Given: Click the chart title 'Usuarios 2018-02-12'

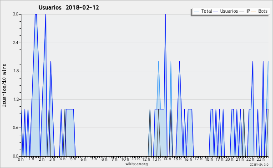Looking at the screenshot, I should [x=69, y=7].
